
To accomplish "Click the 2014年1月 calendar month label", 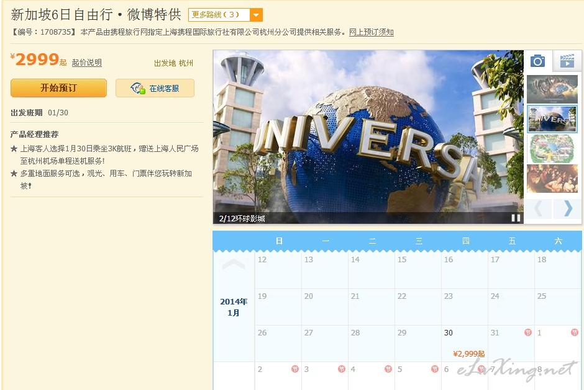I will tap(234, 307).
